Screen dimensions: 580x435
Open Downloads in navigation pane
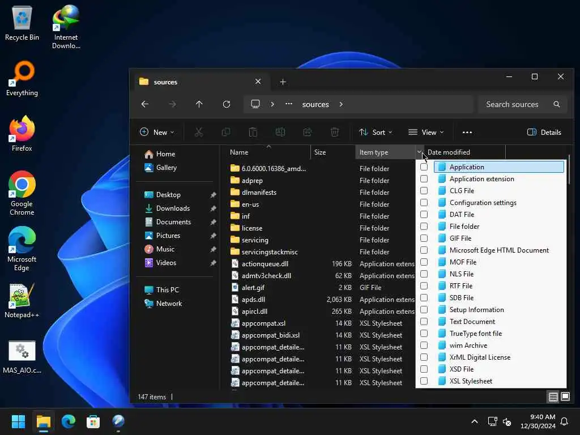click(173, 208)
